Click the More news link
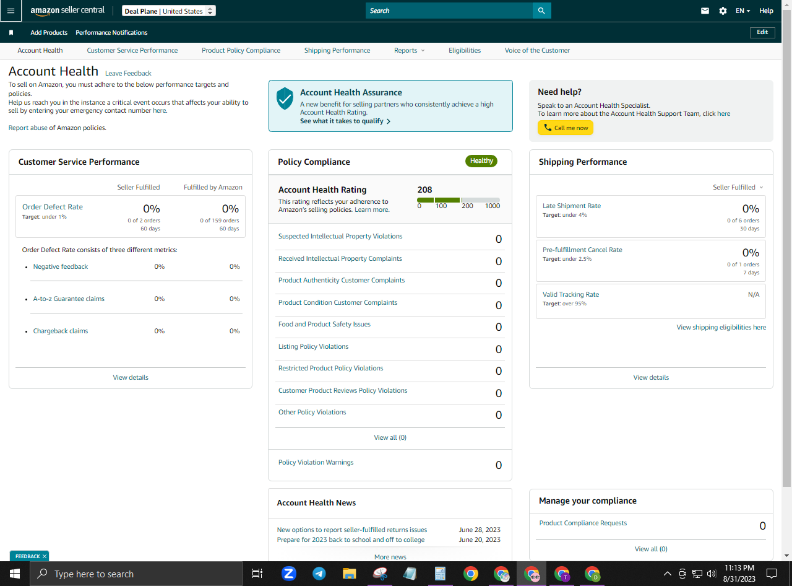Screen dimensions: 792x586 [390, 557]
